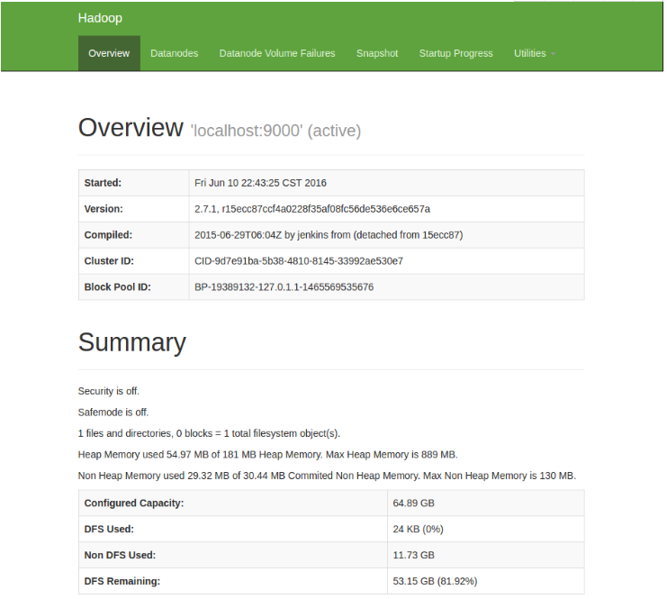Click the Compiled row value
This screenshot has width=667, height=599.
tap(329, 235)
